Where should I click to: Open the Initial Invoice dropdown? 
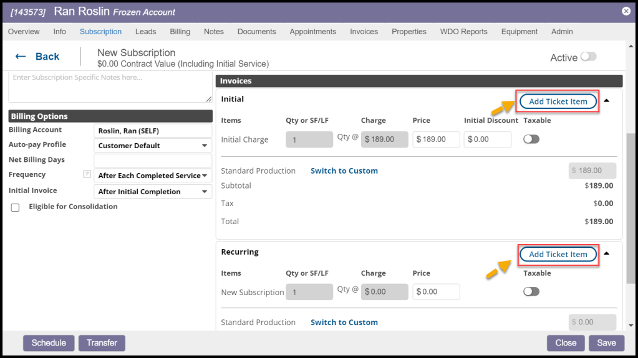click(153, 192)
